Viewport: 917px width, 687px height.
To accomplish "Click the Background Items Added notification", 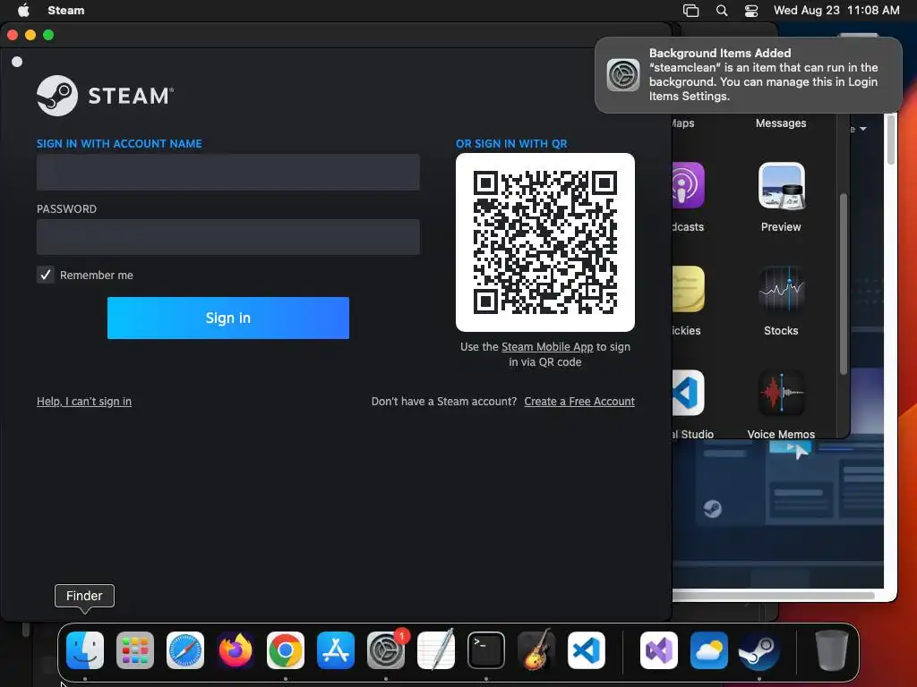I will pyautogui.click(x=749, y=75).
